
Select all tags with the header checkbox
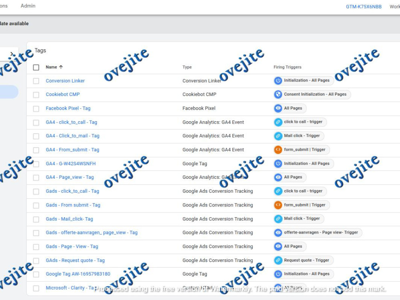(36, 67)
